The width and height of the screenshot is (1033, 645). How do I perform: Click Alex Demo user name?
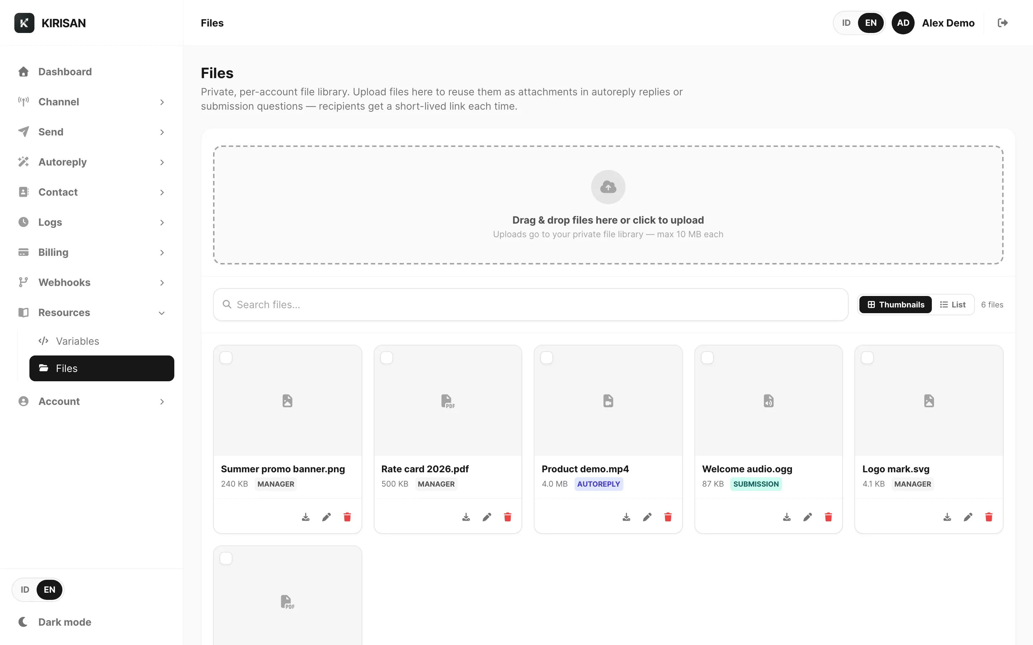(x=948, y=23)
